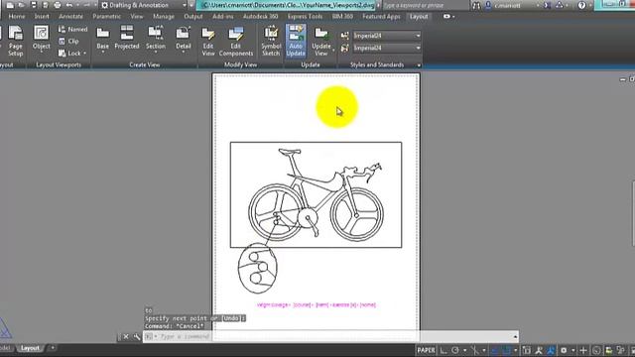Open the Featured Apps tab

pos(381,17)
